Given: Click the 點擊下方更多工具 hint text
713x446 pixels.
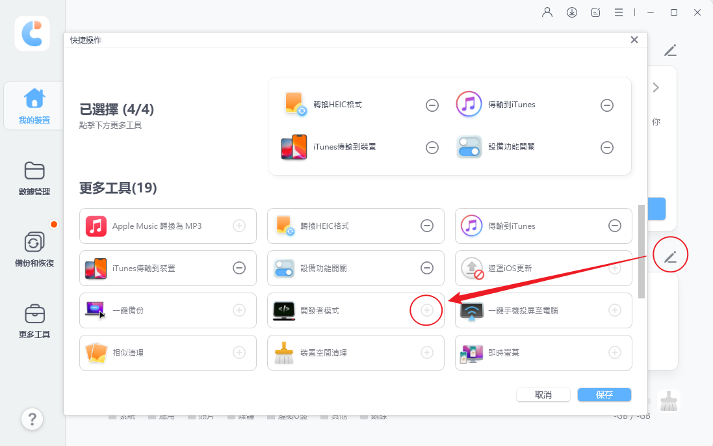Looking at the screenshot, I should pos(110,125).
